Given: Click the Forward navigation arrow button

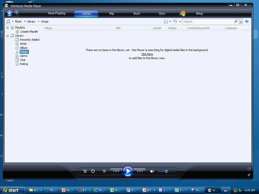Looking at the screenshot, I should [x=16, y=13].
